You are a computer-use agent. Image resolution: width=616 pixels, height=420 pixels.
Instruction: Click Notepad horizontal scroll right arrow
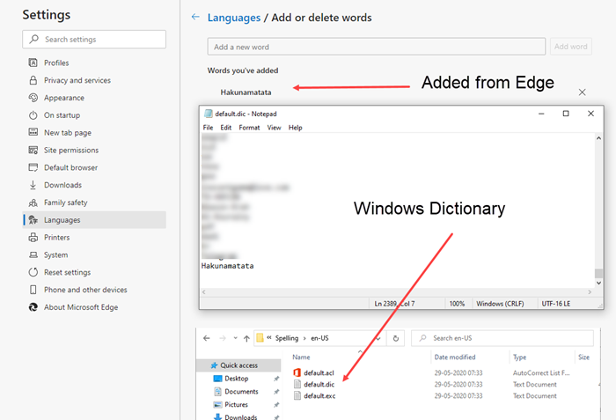pyautogui.click(x=590, y=291)
